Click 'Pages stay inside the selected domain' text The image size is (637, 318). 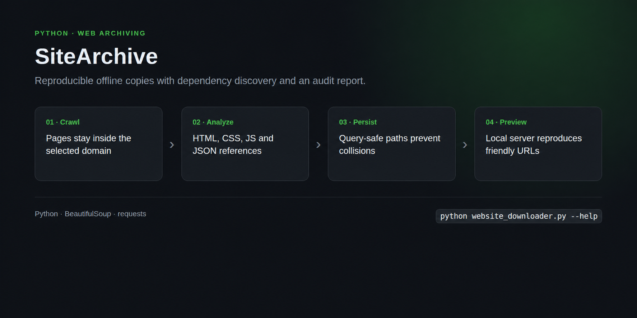[89, 144]
